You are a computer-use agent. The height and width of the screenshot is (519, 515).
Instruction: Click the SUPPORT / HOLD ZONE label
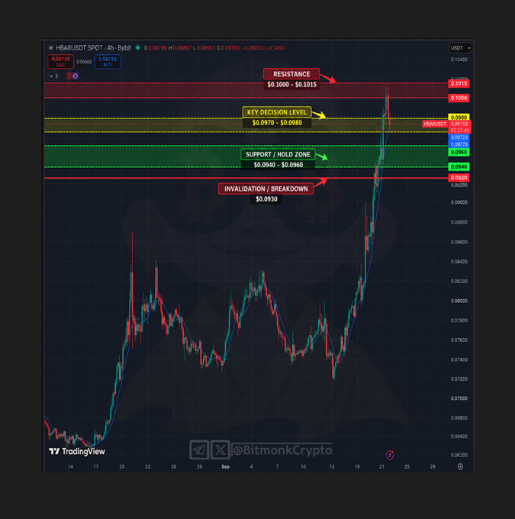[x=278, y=155]
